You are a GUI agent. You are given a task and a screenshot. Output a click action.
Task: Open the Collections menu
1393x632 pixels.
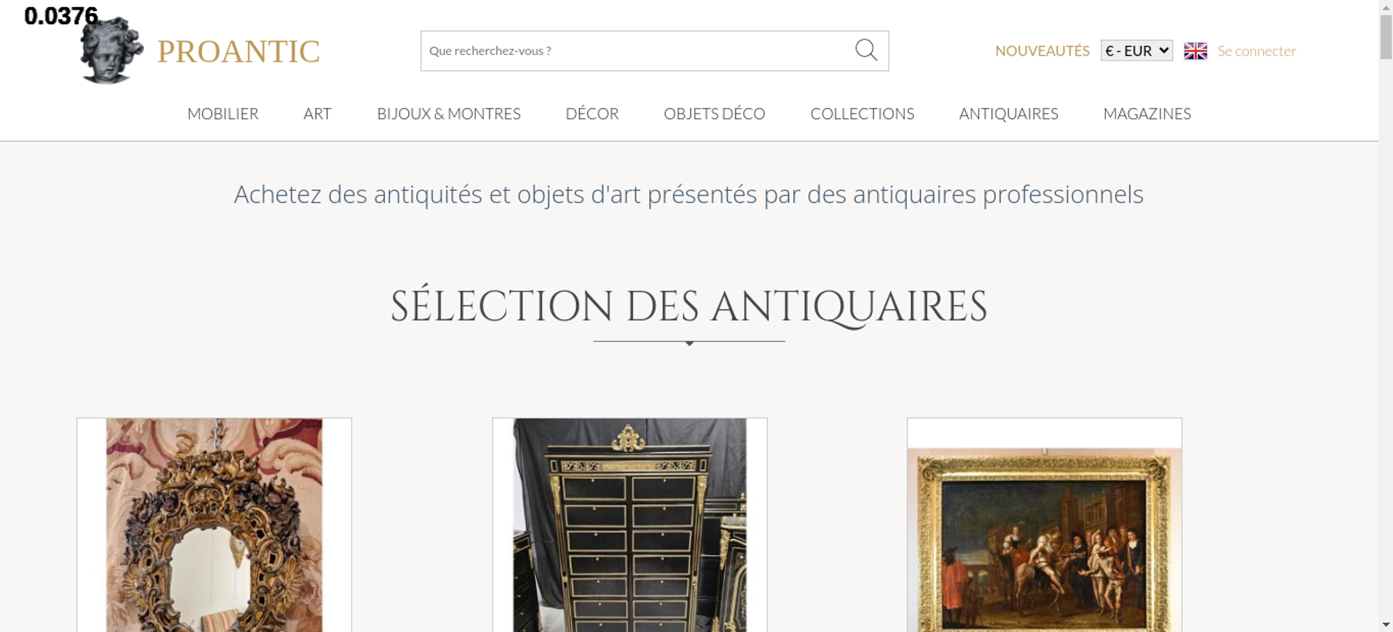pyautogui.click(x=862, y=113)
